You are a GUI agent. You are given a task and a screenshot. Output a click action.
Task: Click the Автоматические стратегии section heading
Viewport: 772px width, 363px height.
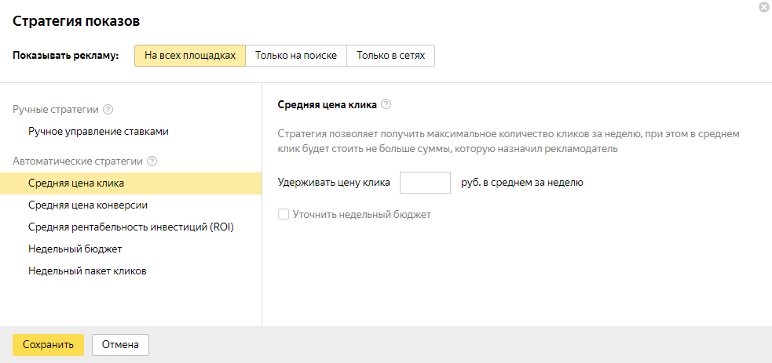tap(78, 162)
